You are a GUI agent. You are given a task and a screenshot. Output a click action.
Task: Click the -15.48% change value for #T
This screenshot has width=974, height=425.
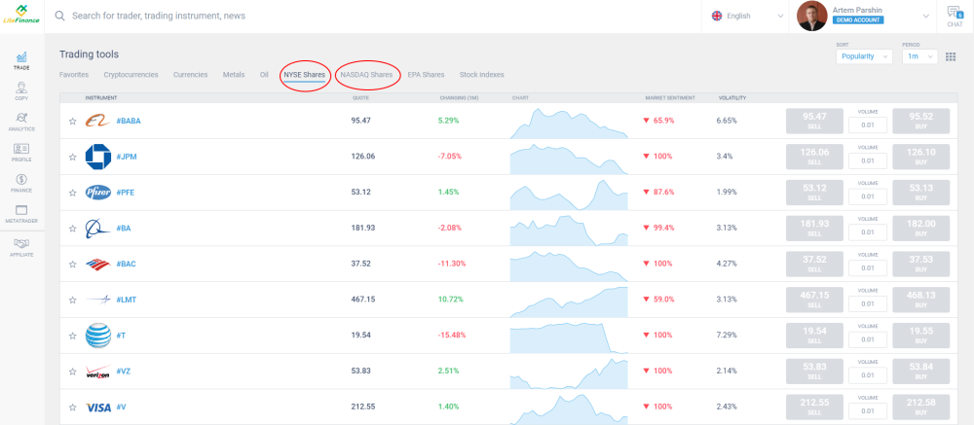[452, 336]
